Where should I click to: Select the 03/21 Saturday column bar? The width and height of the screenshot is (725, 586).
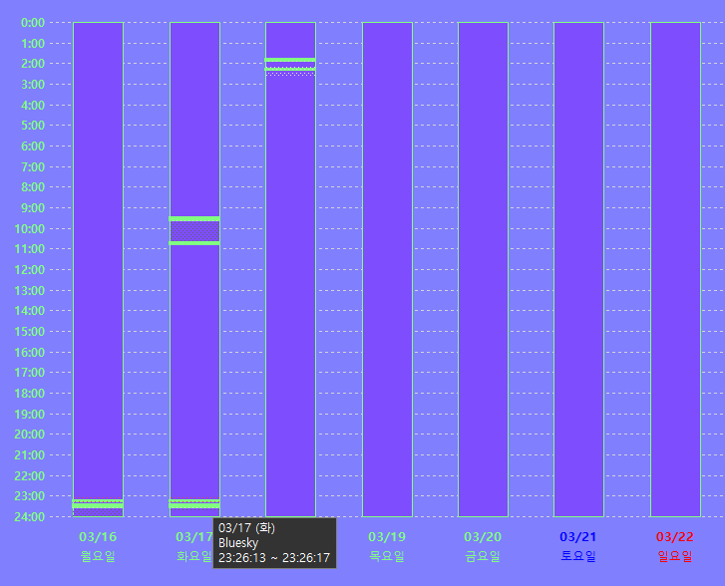tap(578, 269)
